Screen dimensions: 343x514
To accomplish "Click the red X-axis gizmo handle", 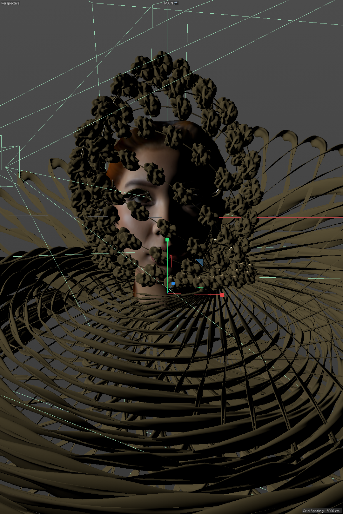I will click(222, 295).
